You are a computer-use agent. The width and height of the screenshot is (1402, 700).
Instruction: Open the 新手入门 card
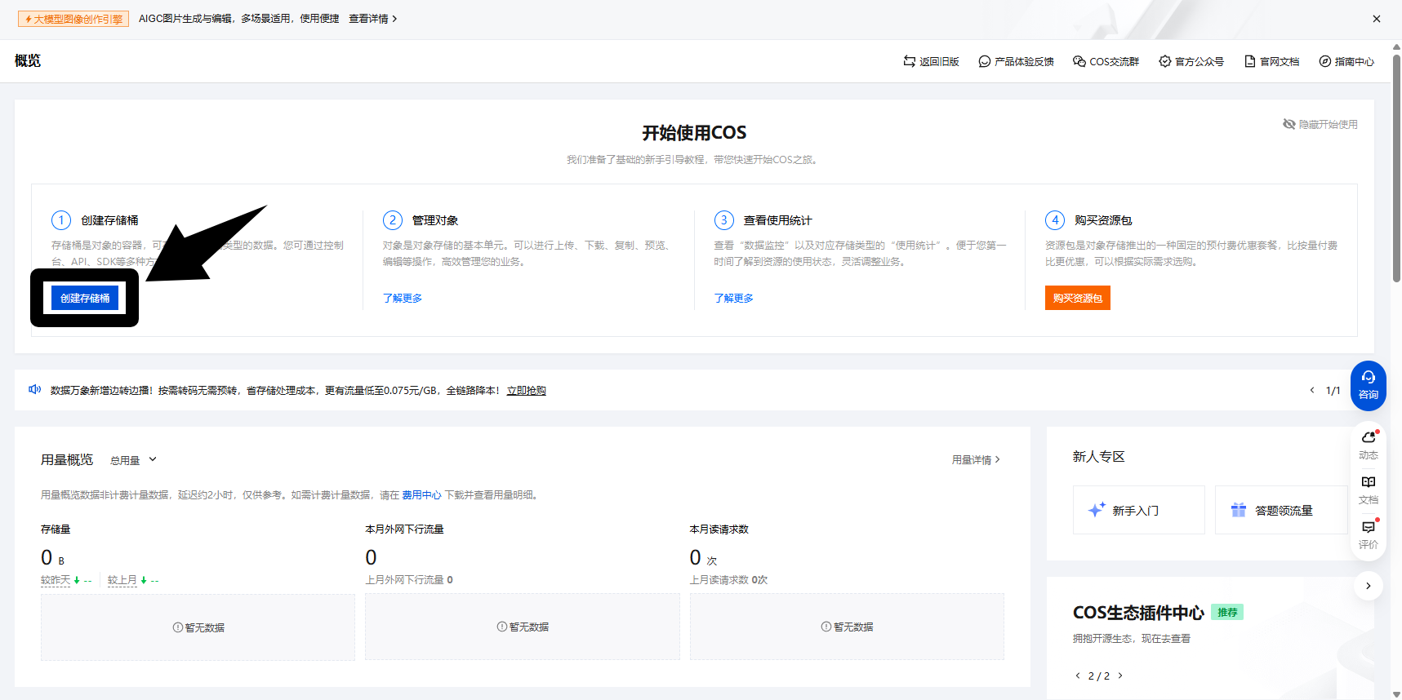point(1139,510)
